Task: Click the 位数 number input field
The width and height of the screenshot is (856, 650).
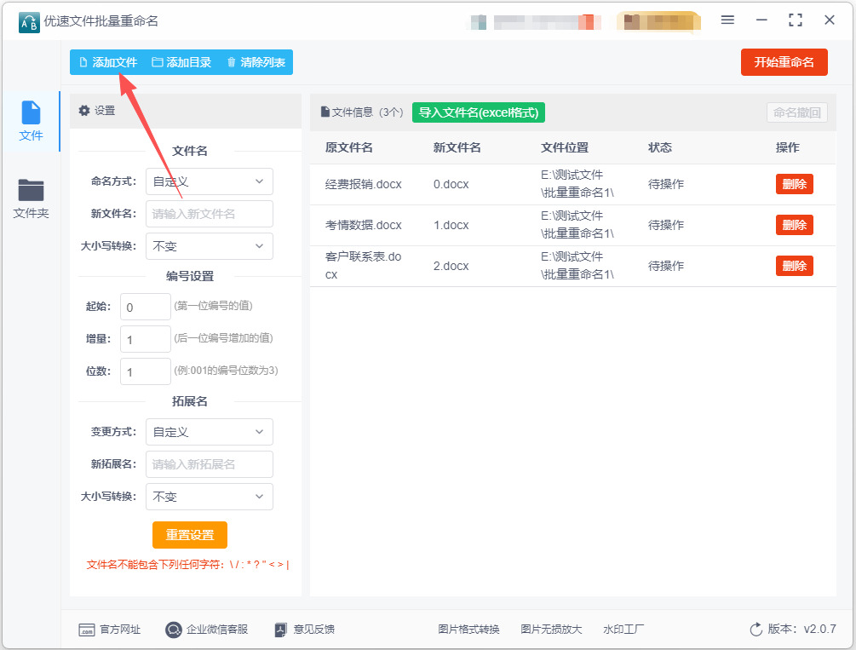Action: pos(145,371)
